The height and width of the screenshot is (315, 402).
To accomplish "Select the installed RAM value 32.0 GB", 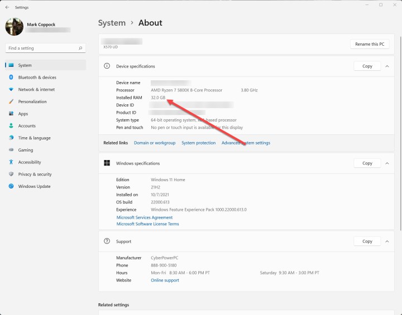I will (158, 98).
